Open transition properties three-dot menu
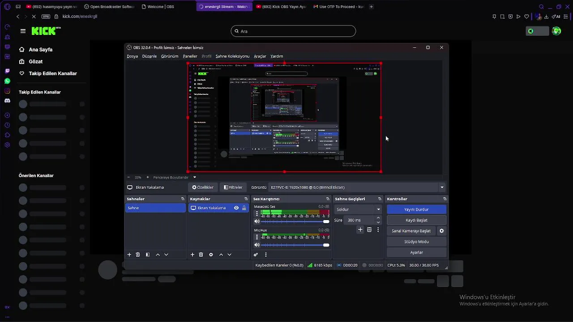The image size is (573, 322). pos(378,229)
